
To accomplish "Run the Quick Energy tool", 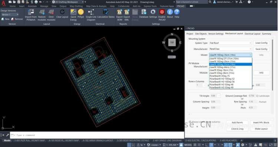I will point(73,15).
